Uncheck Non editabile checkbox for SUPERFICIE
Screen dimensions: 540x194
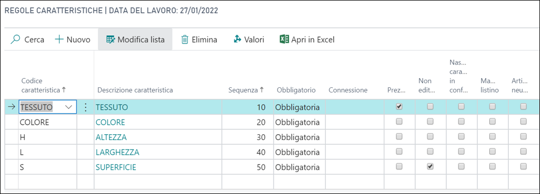[x=430, y=167]
